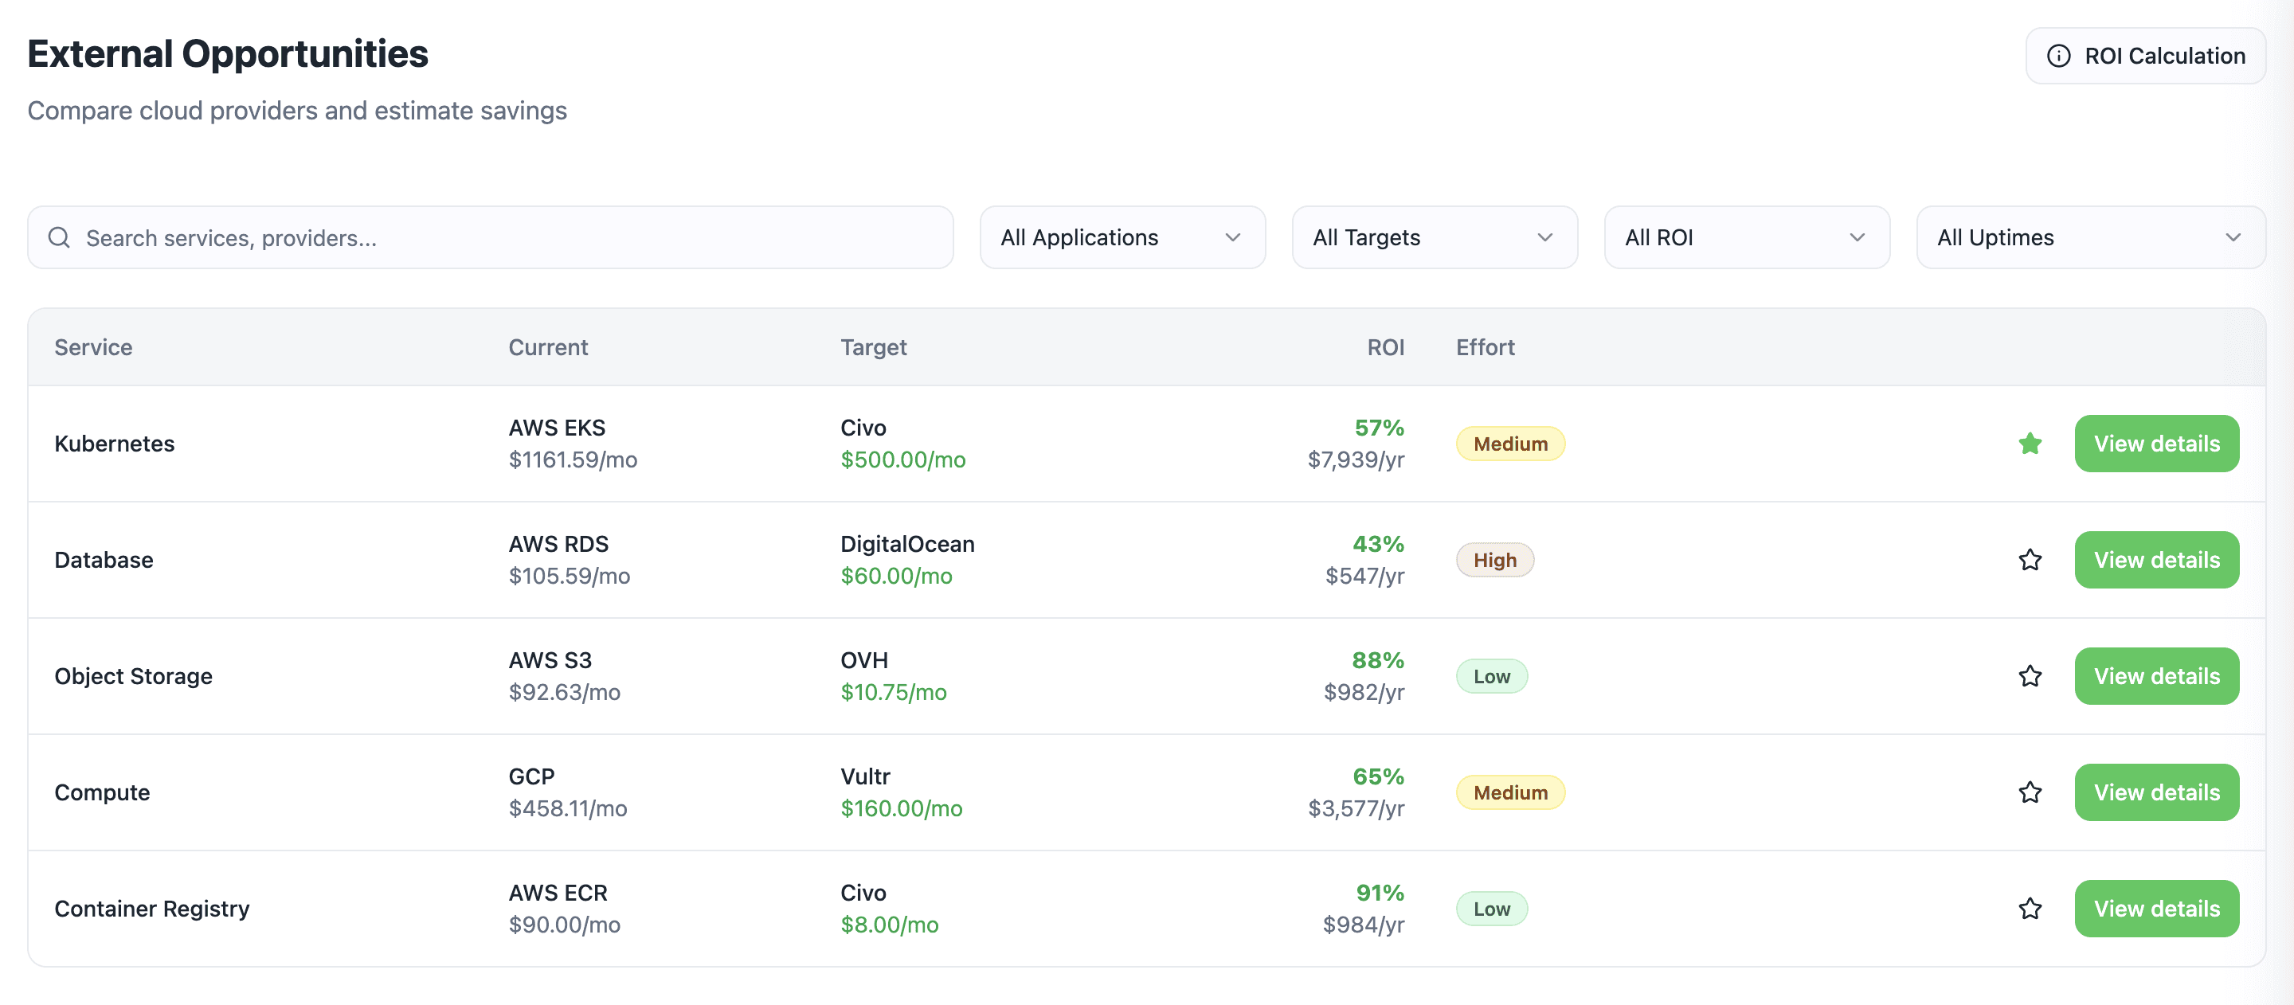This screenshot has width=2294, height=1005.
Task: Open Compute Vultr opportunity details
Action: pyautogui.click(x=2156, y=792)
